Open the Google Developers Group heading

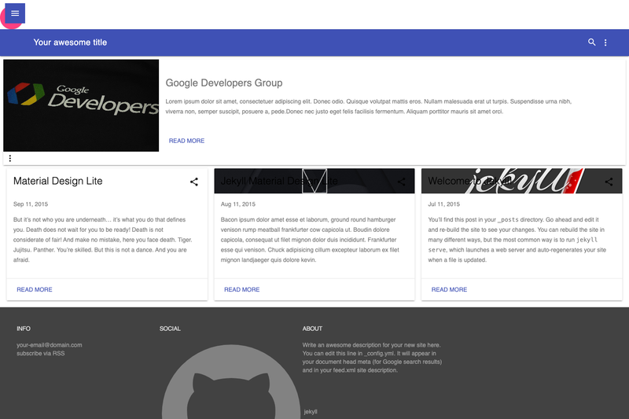(x=224, y=83)
